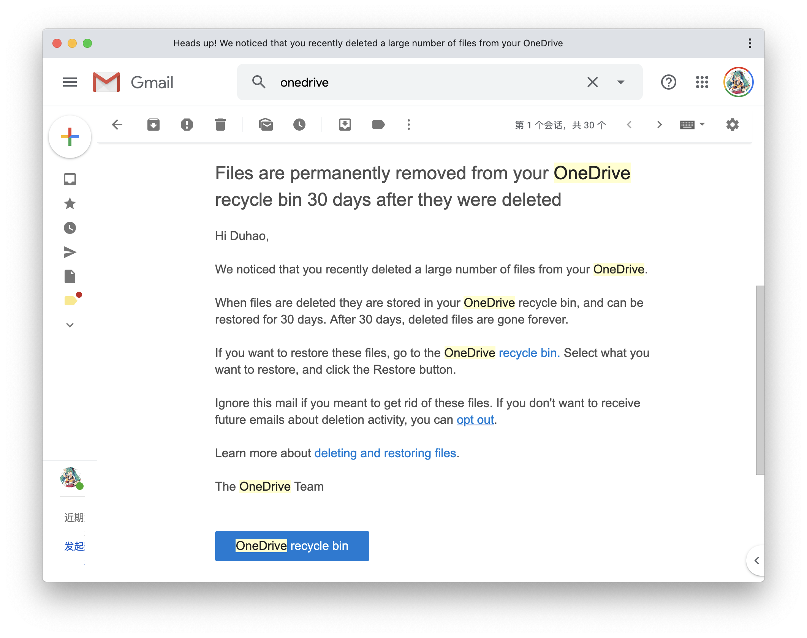Viewport: 807px width, 638px height.
Task: Click the Gmail logo
Action: 133,82
